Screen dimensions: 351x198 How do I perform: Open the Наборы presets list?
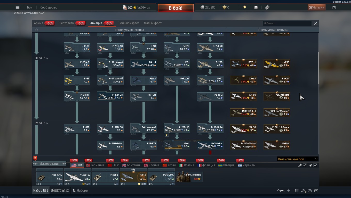[80, 191]
